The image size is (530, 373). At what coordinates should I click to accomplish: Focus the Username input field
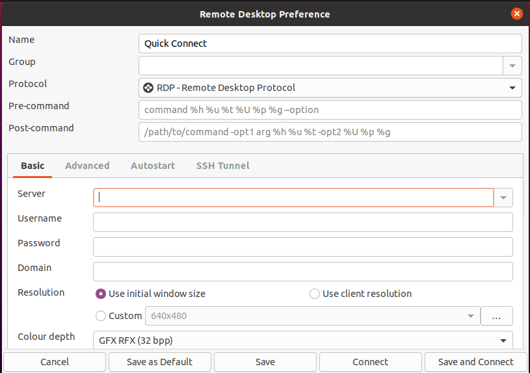pos(303,222)
